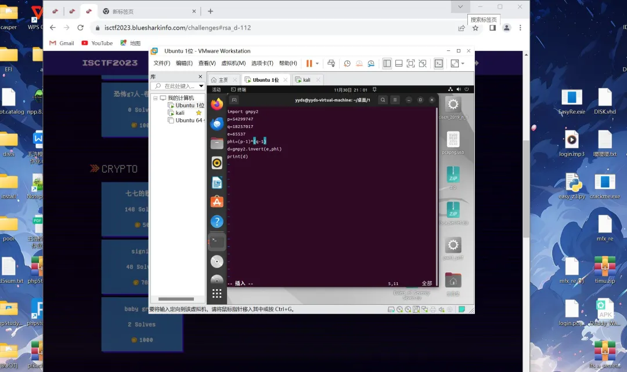Image resolution: width=627 pixels, height=372 pixels.
Task: Open the terminal hamburger menu
Action: point(395,100)
